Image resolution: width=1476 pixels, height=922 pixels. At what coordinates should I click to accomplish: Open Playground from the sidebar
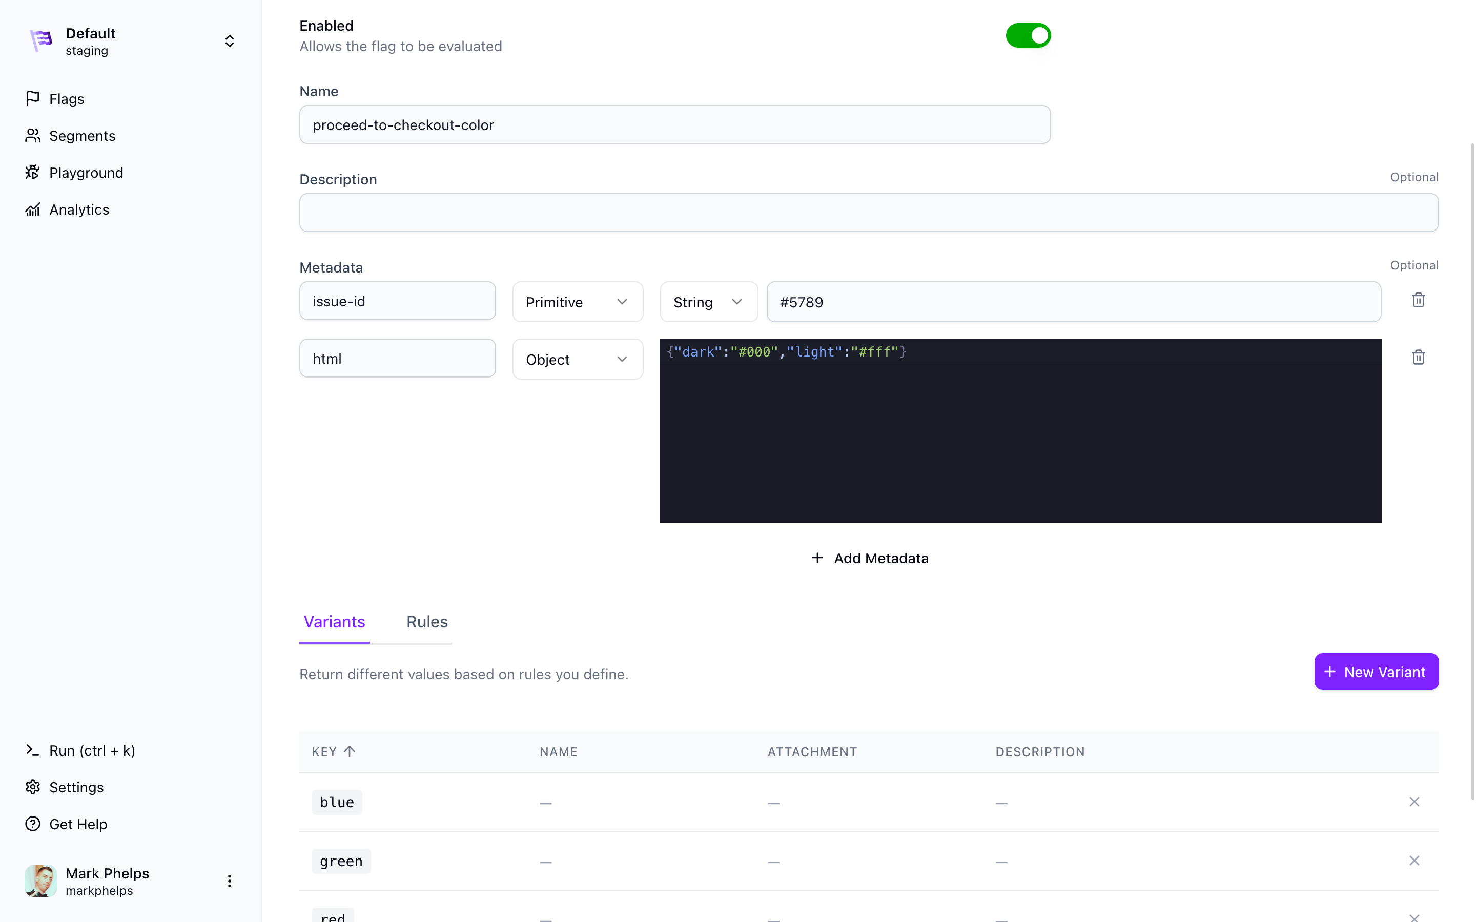(86, 173)
